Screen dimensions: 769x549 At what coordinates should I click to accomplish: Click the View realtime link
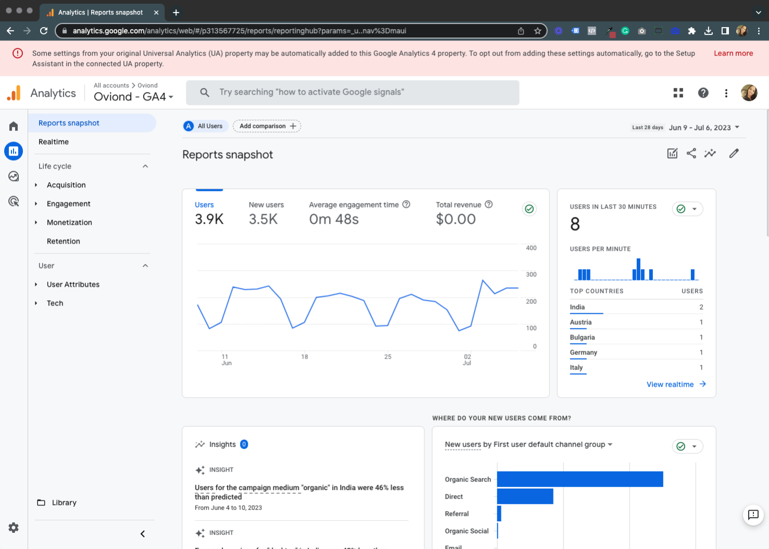coord(670,384)
